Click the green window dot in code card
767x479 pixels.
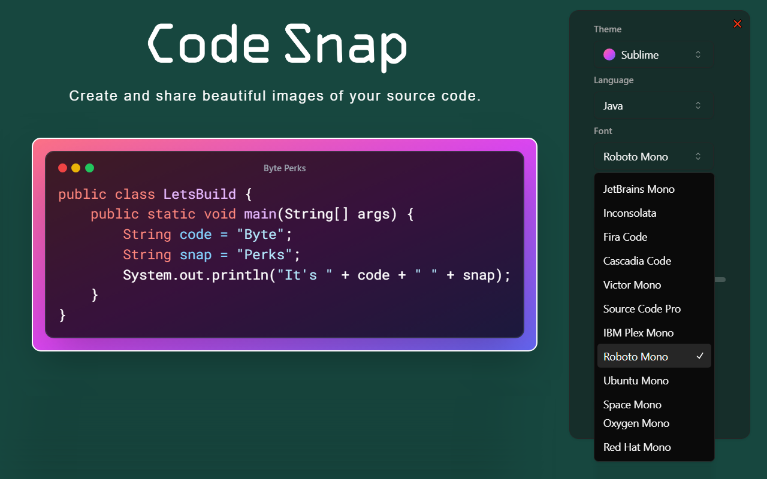[x=90, y=168]
